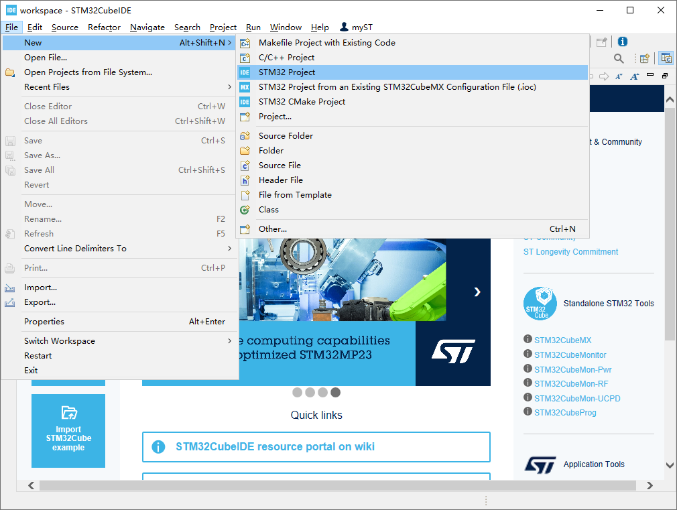Click the IDE icon beside STM32 CMake Project
This screenshot has width=677, height=510.
245,101
